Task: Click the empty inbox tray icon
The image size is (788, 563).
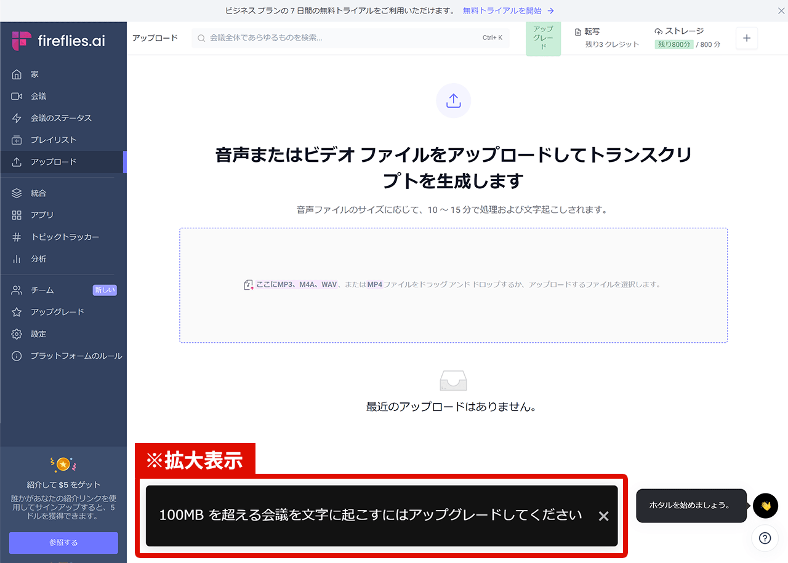Action: [454, 381]
